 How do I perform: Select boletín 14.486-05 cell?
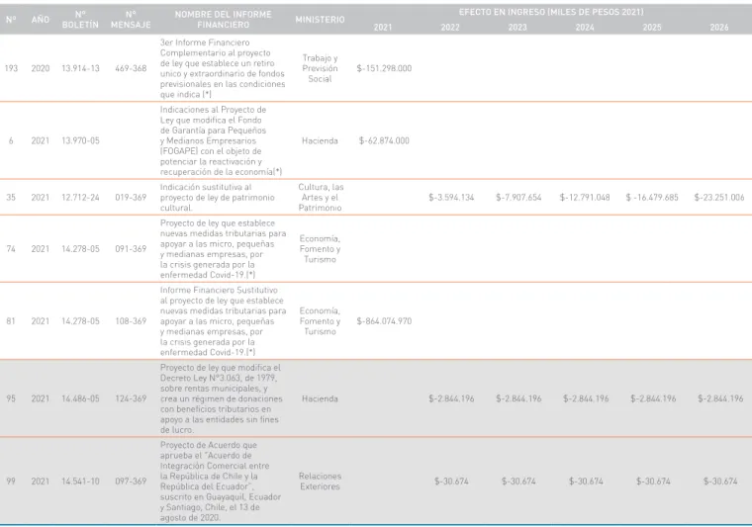[80, 399]
